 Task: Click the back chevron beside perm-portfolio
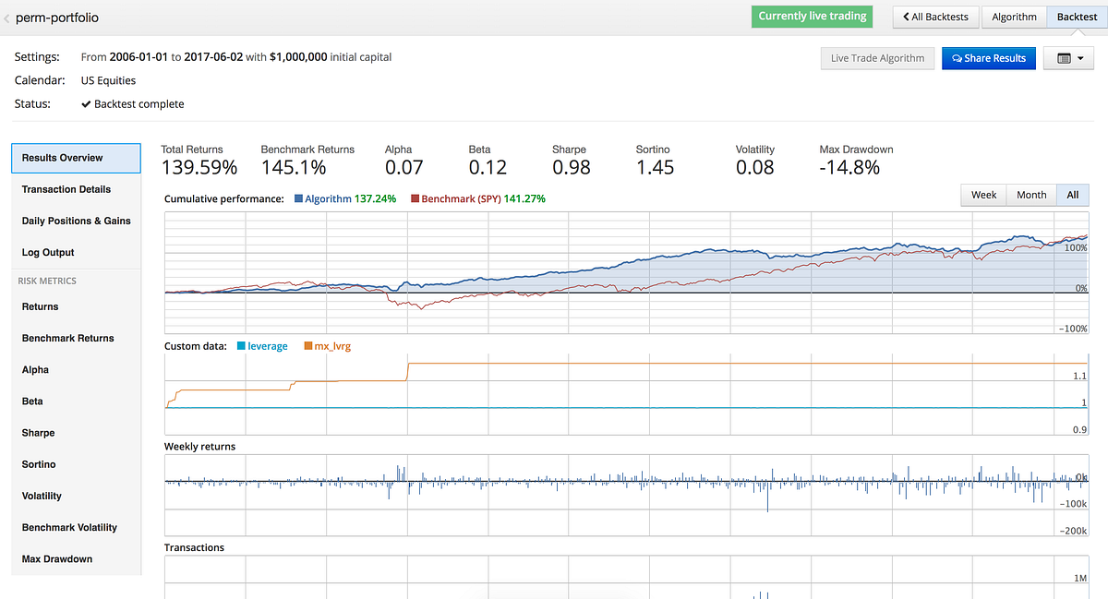pos(6,18)
